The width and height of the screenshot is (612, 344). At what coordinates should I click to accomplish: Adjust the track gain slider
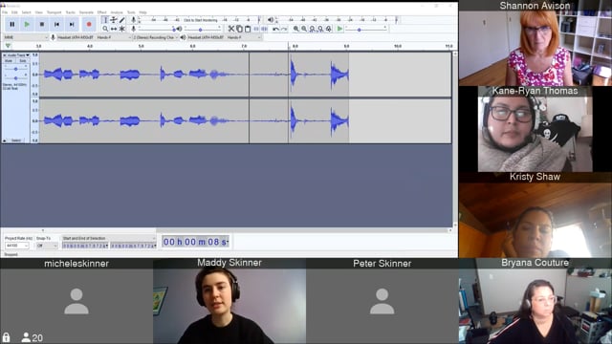click(15, 69)
